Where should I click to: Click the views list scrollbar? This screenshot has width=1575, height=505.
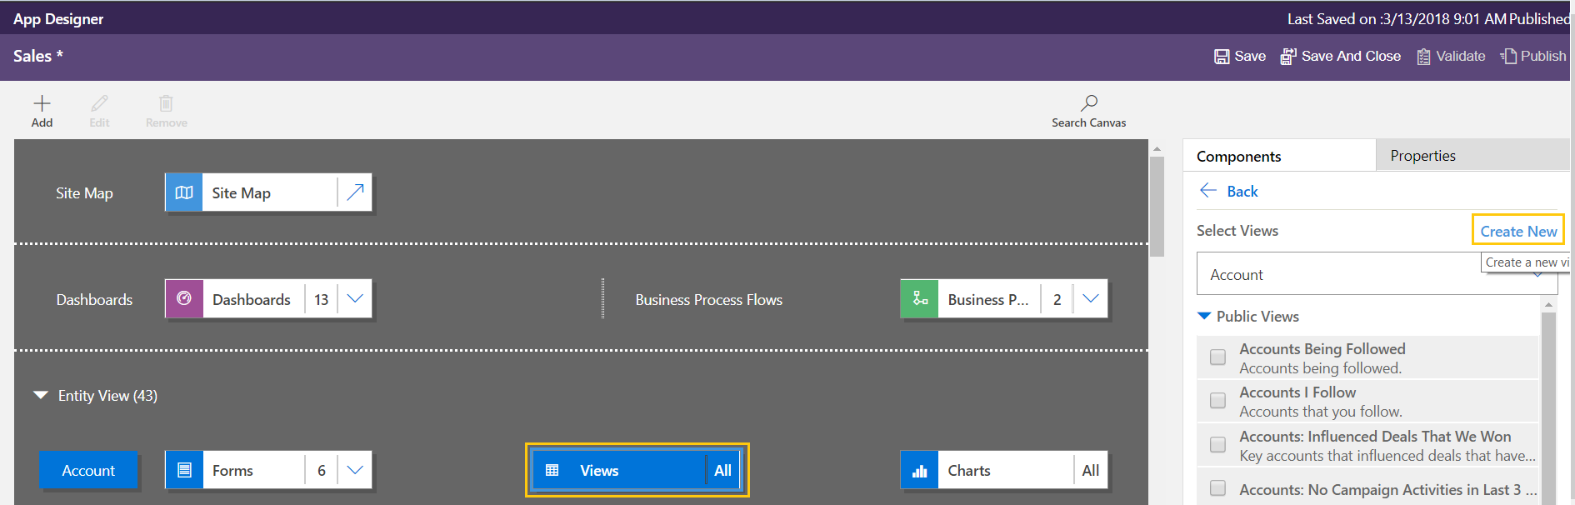(1548, 408)
